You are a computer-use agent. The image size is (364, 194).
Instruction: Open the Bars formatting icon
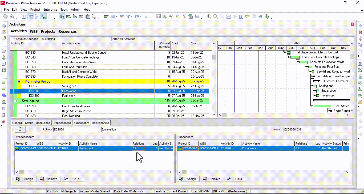tap(106, 16)
